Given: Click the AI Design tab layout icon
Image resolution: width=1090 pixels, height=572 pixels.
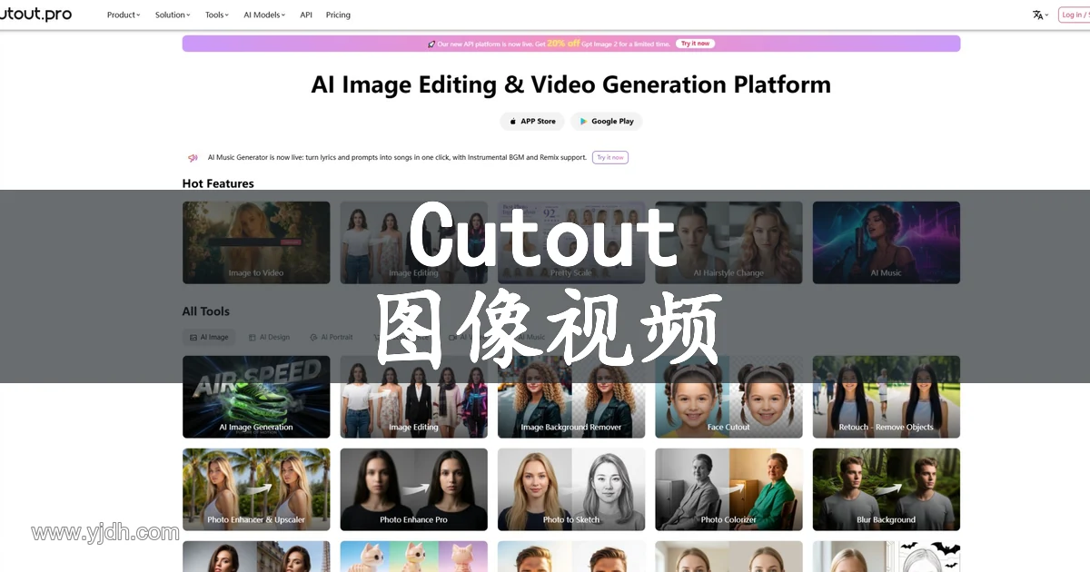Looking at the screenshot, I should tap(253, 337).
